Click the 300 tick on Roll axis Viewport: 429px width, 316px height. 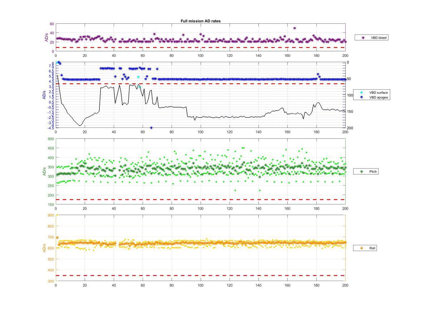[x=51, y=281]
